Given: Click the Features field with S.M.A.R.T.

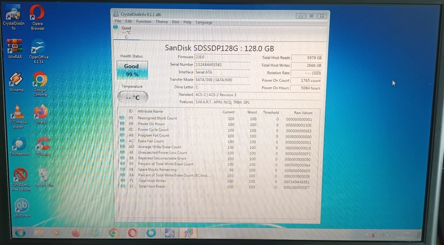Looking at the screenshot, I should tap(258, 102).
